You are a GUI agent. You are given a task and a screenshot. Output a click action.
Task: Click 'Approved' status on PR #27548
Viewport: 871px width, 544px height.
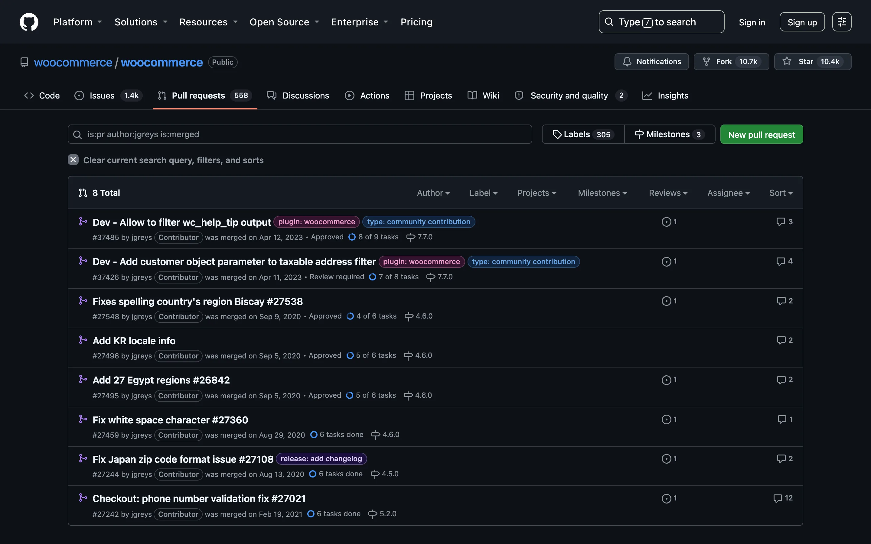pyautogui.click(x=325, y=316)
